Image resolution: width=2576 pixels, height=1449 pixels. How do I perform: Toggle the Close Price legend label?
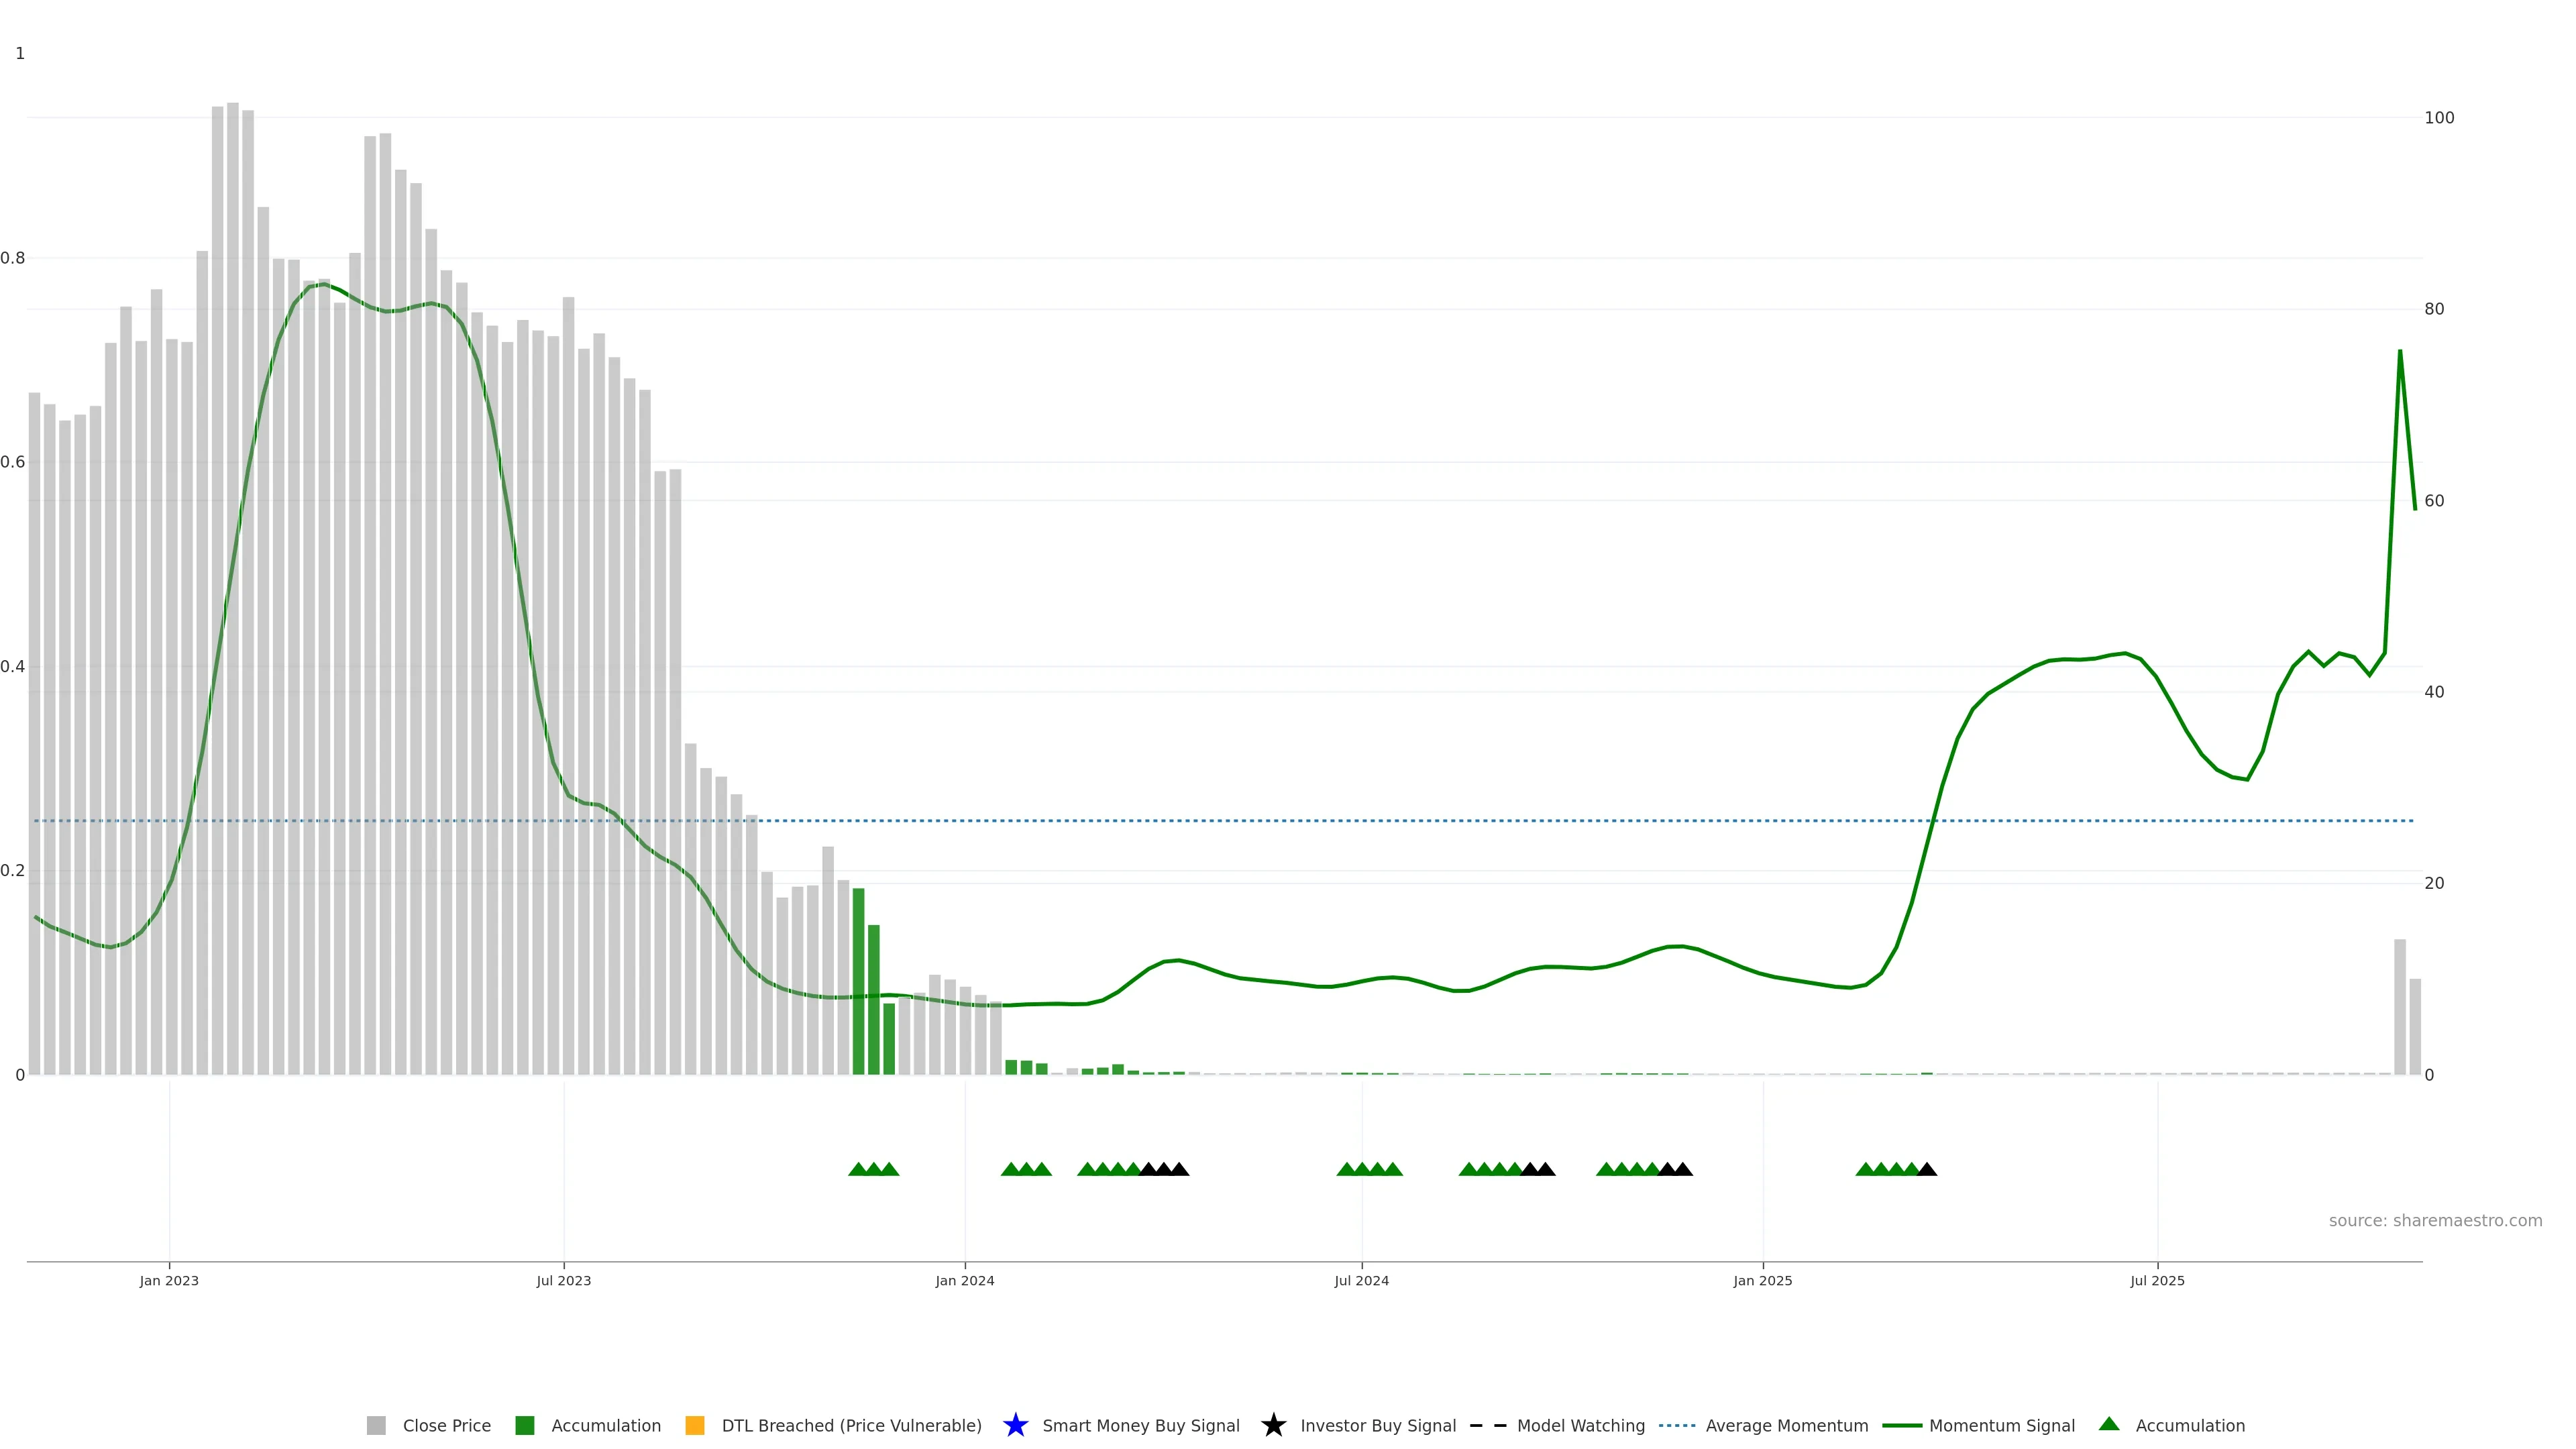click(446, 1425)
